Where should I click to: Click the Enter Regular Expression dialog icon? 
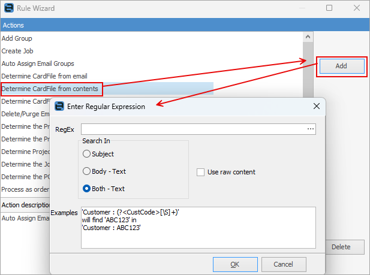click(x=59, y=107)
